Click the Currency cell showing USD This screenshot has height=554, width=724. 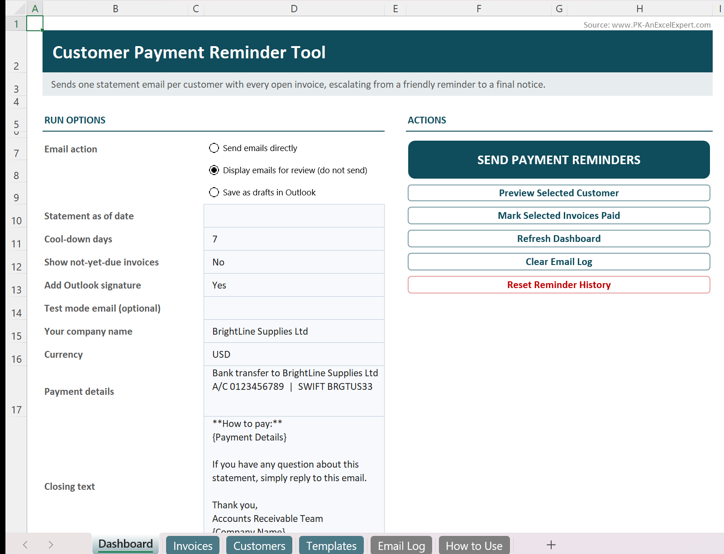294,354
